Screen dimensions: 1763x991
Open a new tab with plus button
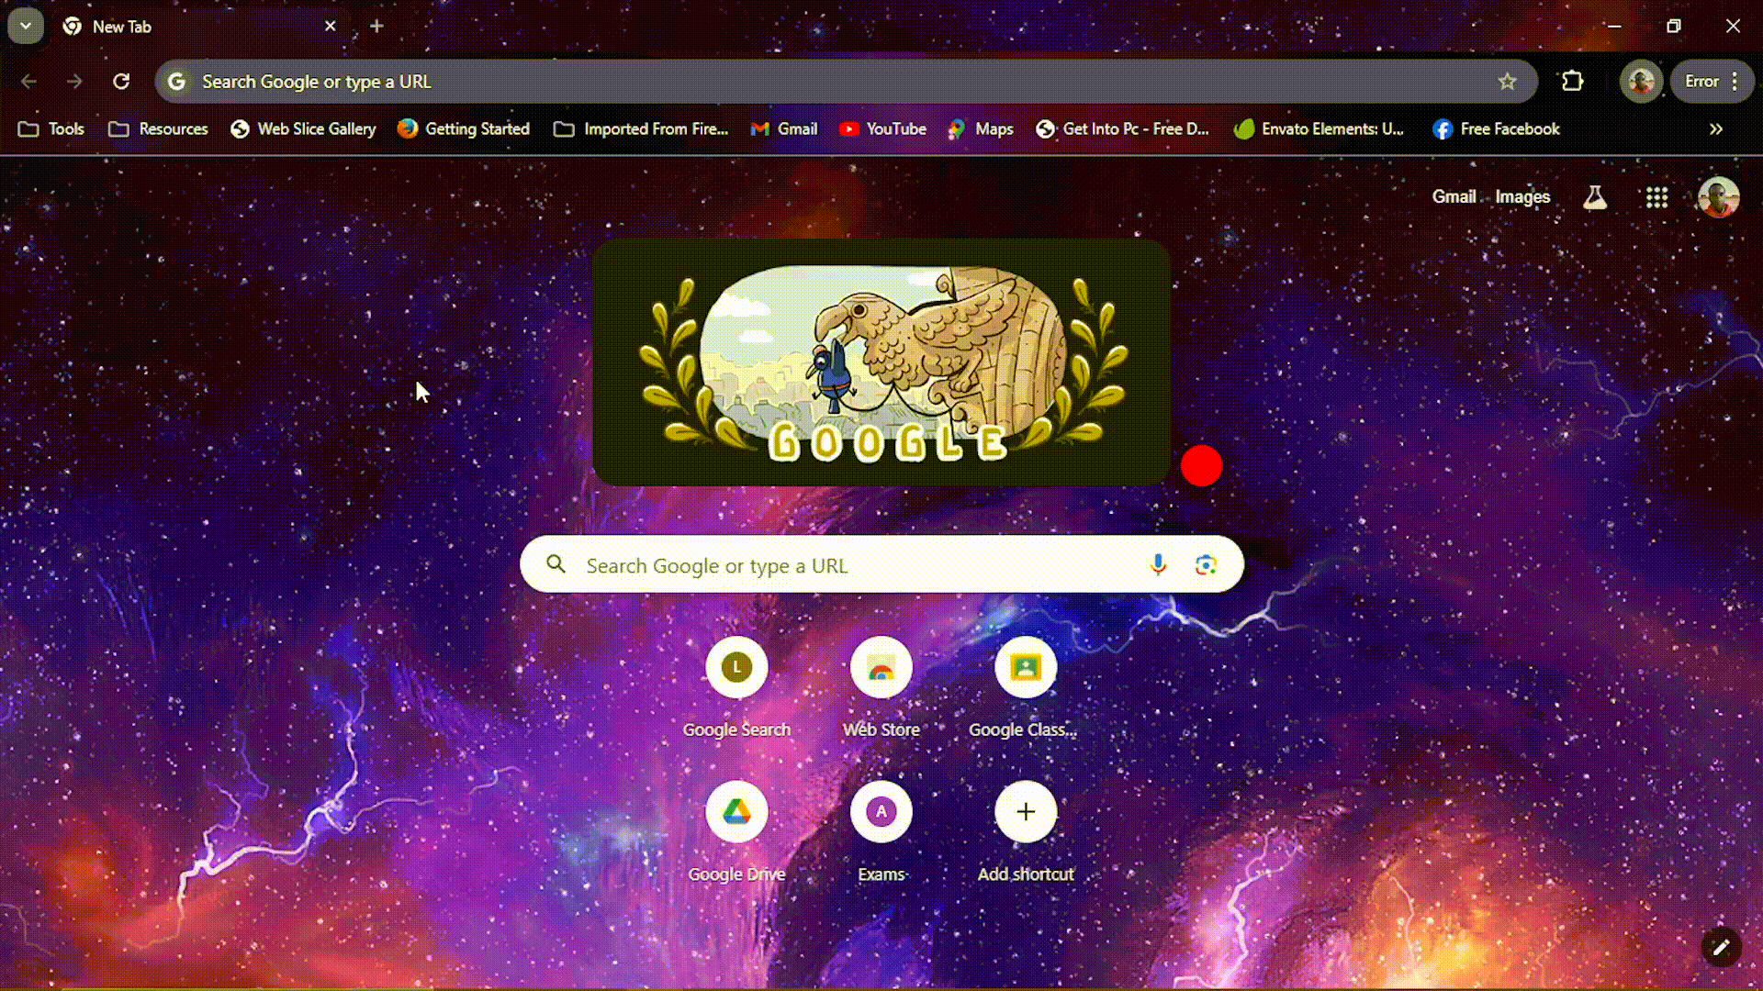[x=376, y=27]
